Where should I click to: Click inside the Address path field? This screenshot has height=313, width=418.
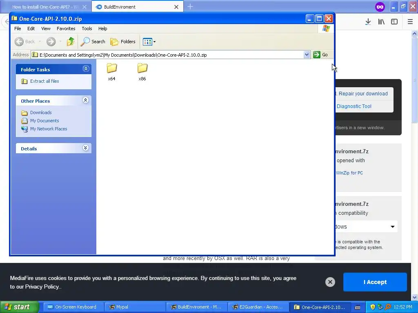point(167,55)
